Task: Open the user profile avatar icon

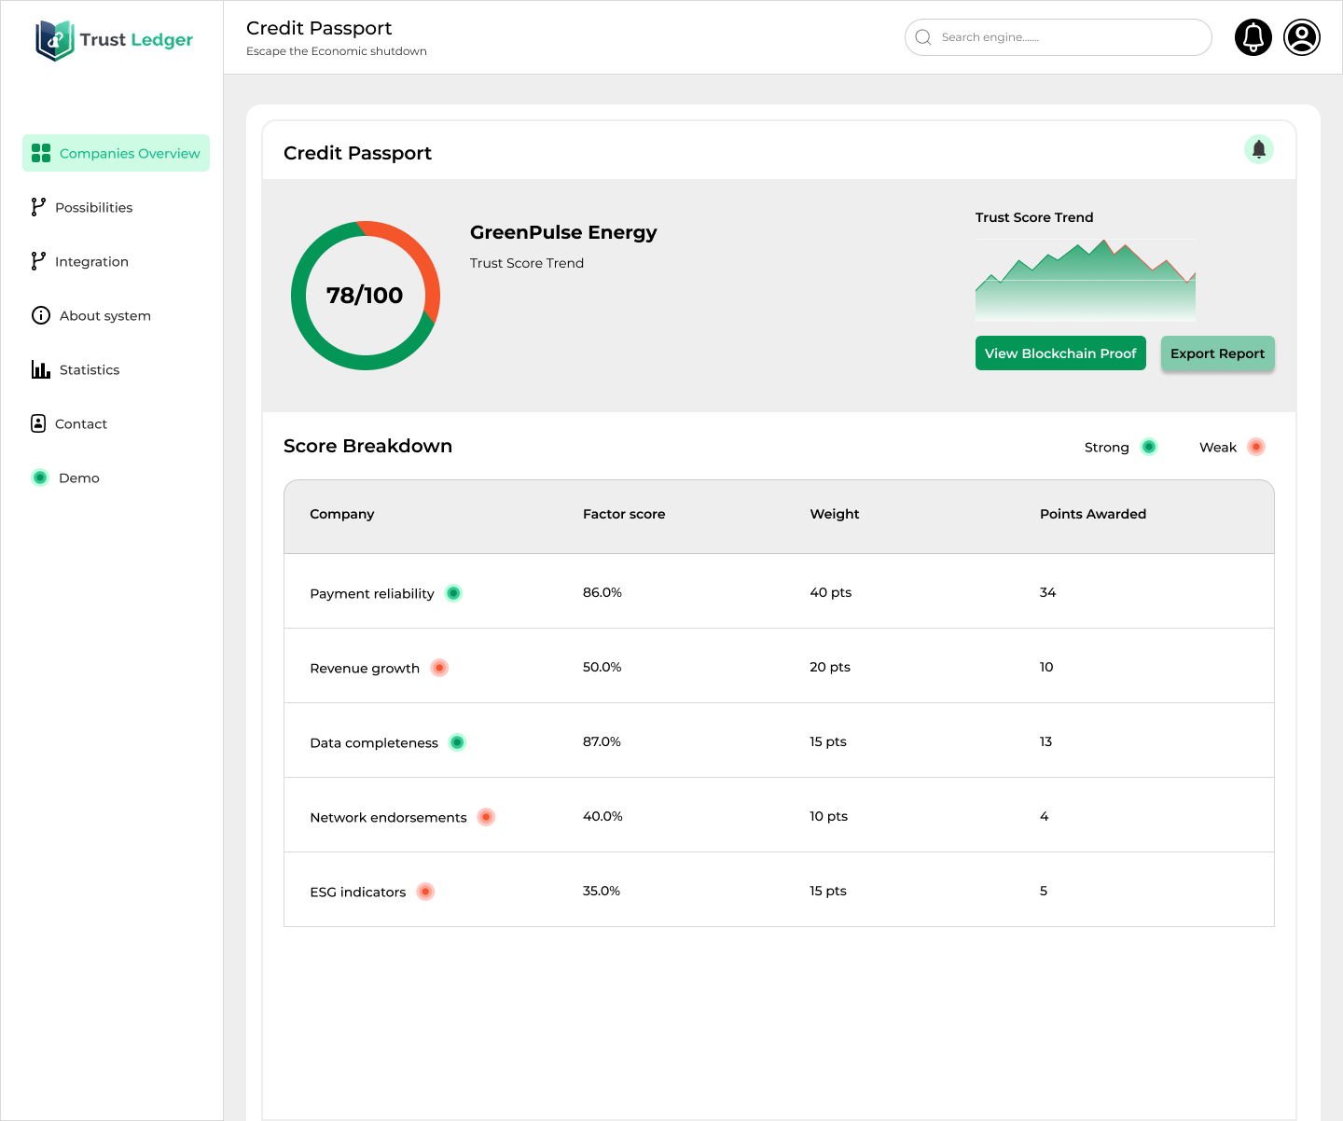Action: click(x=1301, y=37)
